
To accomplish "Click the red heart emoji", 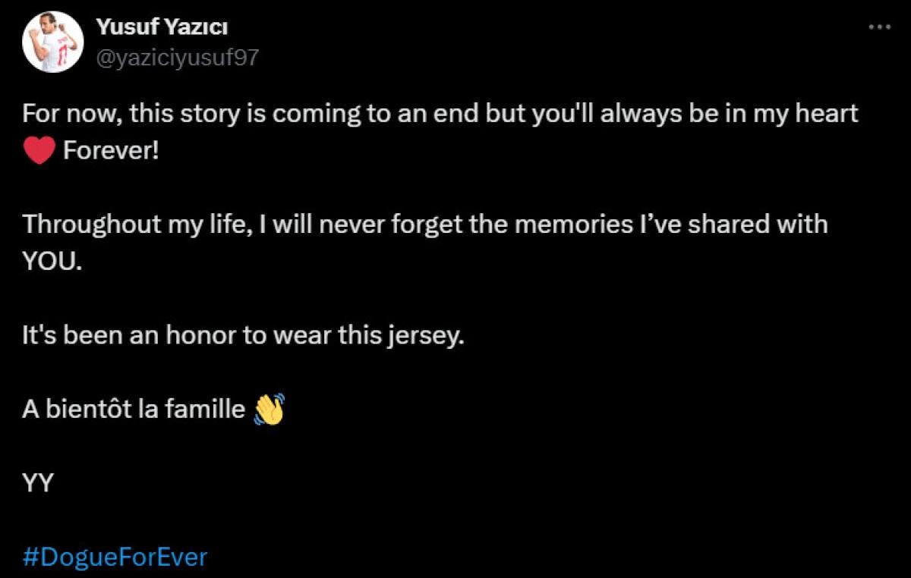I will tap(39, 151).
